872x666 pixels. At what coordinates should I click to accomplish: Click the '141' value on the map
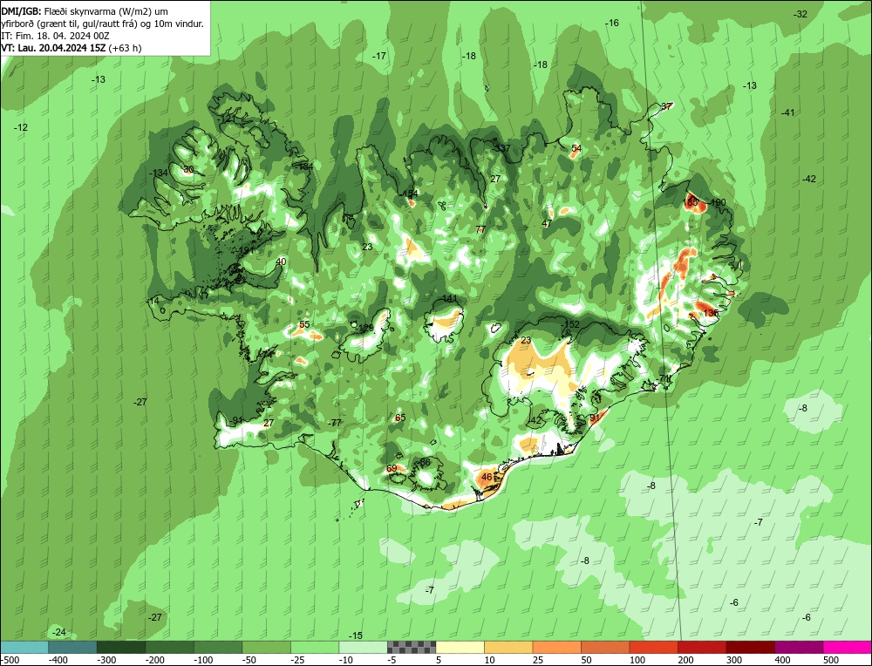tap(450, 299)
